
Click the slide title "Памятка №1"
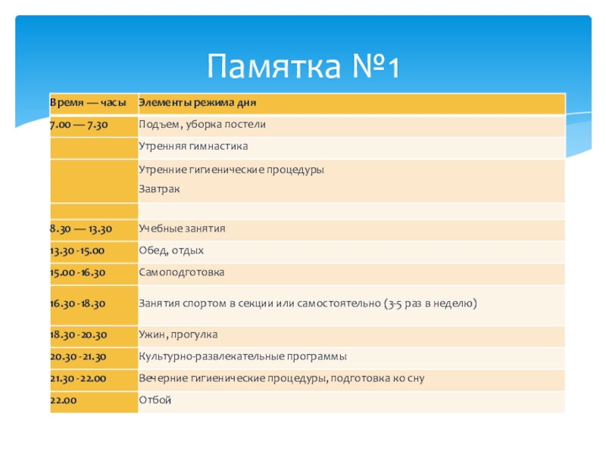303,67
